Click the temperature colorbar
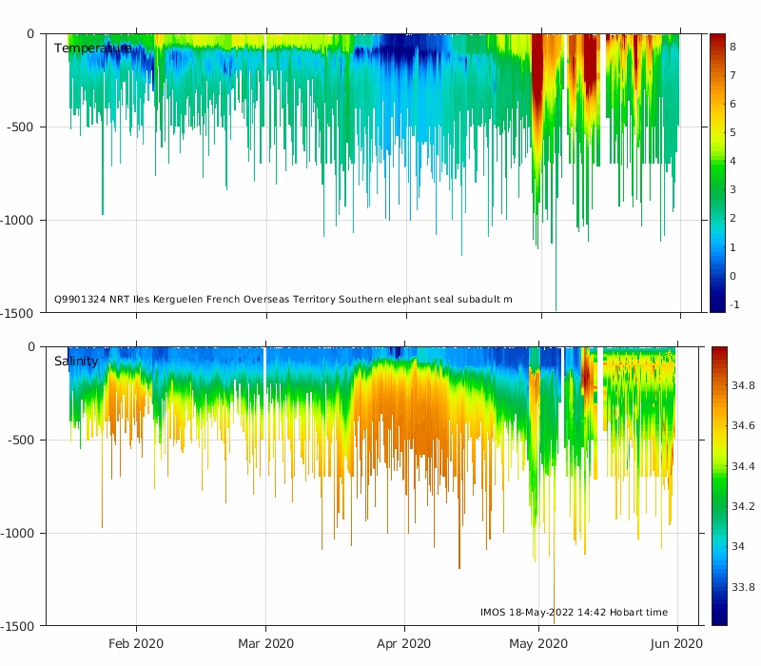 pyautogui.click(x=717, y=173)
